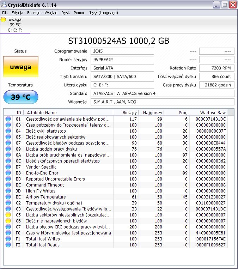Click the yellow warning icon for attribute C5

pyautogui.click(x=8, y=215)
